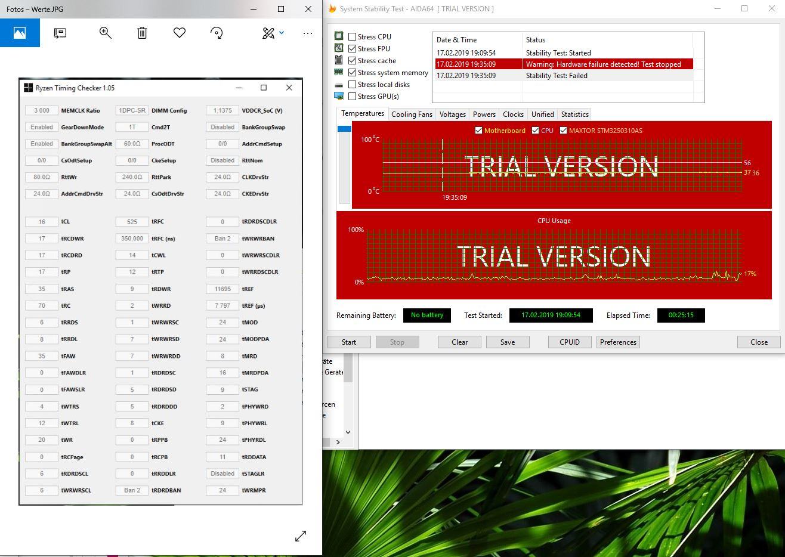Click the VDDCR_SoC value 1.1375
785x557 pixels.
(x=222, y=111)
